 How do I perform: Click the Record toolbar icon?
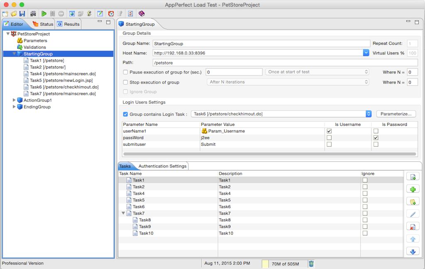pos(34,13)
